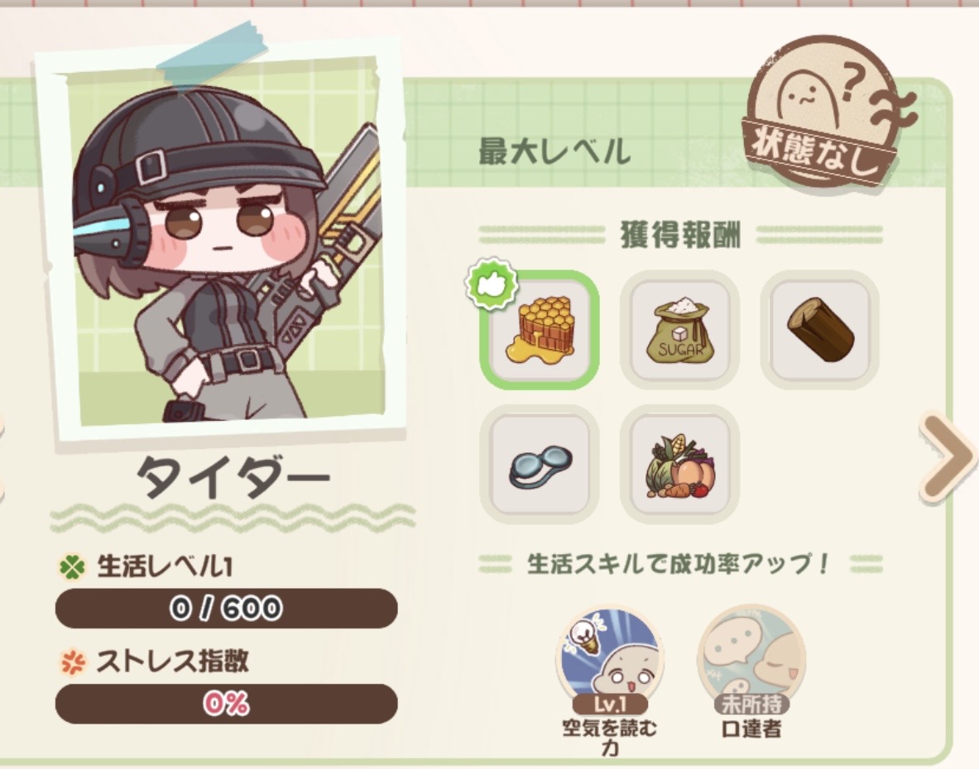The height and width of the screenshot is (769, 979).
Task: Select the vegetable basket reward
Action: pyautogui.click(x=680, y=465)
